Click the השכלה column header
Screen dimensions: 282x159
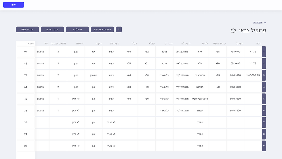pyautogui.click(x=186, y=43)
